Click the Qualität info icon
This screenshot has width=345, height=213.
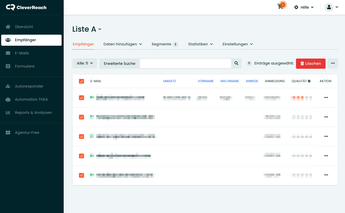(x=309, y=81)
